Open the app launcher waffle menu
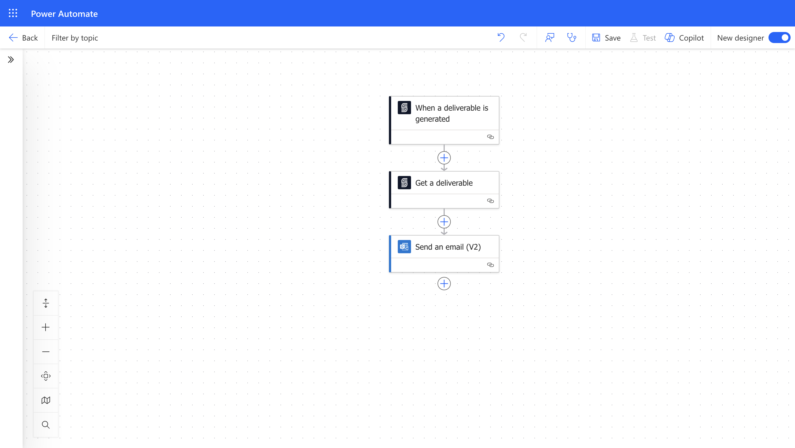This screenshot has height=448, width=795. [13, 13]
